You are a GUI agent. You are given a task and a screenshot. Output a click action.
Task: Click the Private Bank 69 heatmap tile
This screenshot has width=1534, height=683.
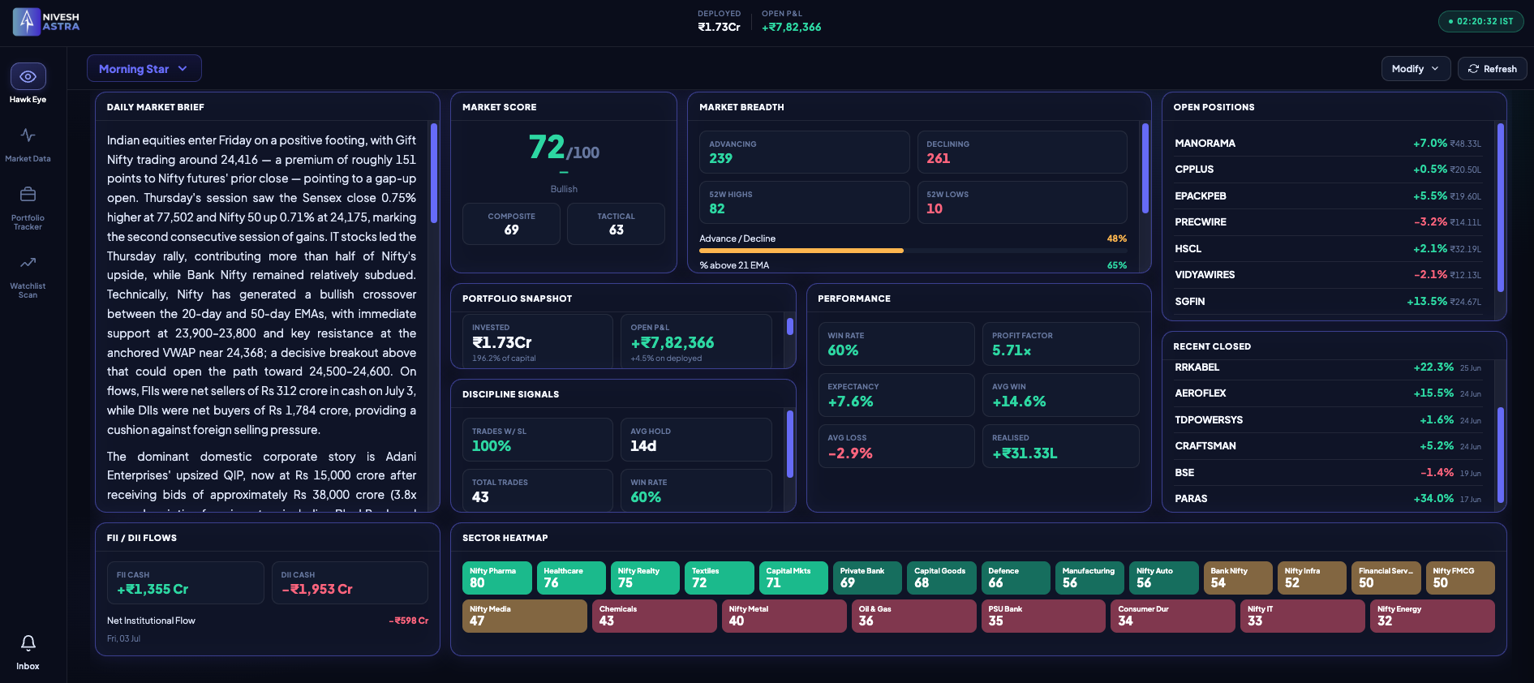(x=867, y=578)
